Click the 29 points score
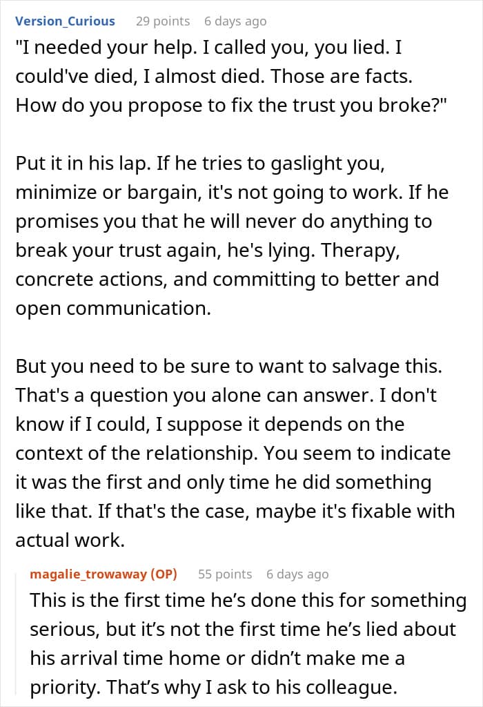Viewport: 483px width, 707px height. pos(162,21)
